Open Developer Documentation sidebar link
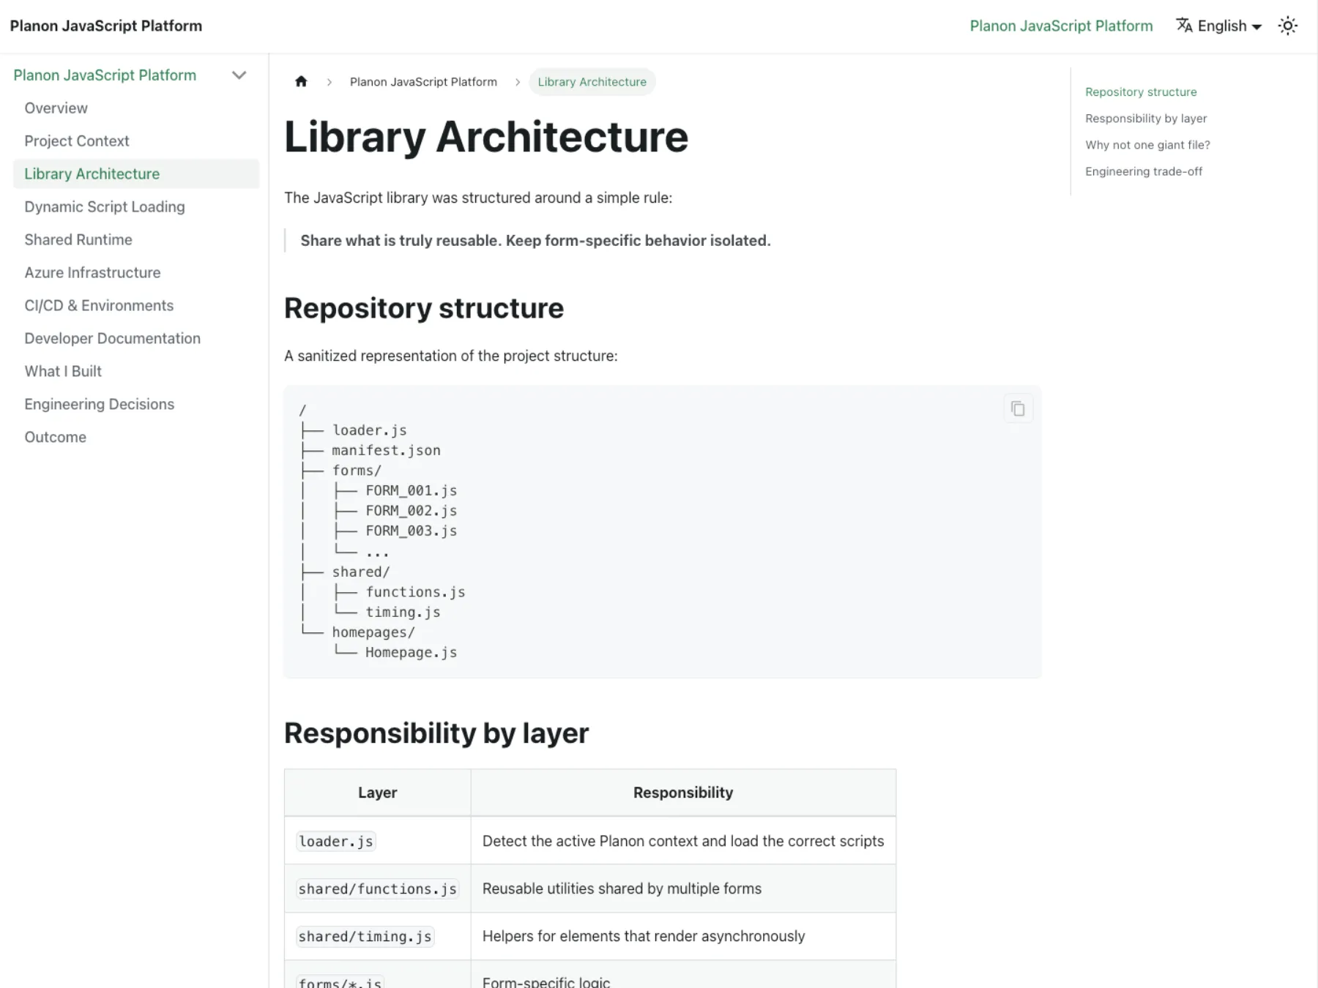The width and height of the screenshot is (1318, 988). pos(112,338)
